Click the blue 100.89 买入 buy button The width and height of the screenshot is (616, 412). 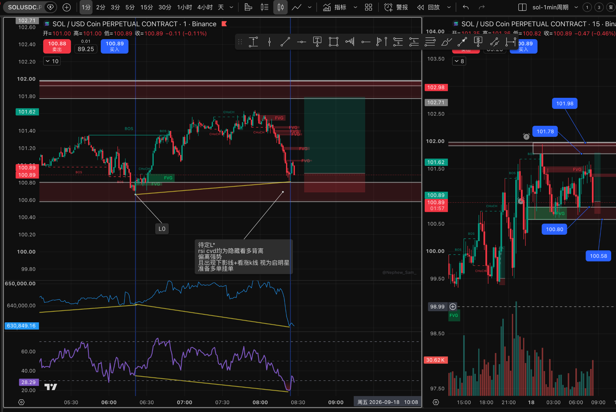click(x=115, y=46)
